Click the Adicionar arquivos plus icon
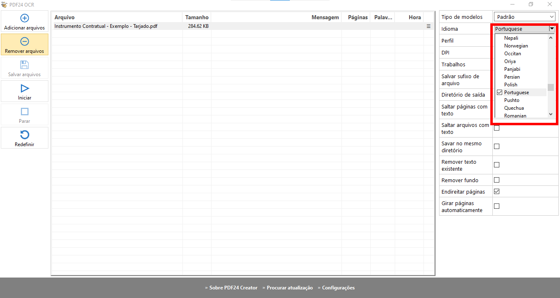 point(25,18)
